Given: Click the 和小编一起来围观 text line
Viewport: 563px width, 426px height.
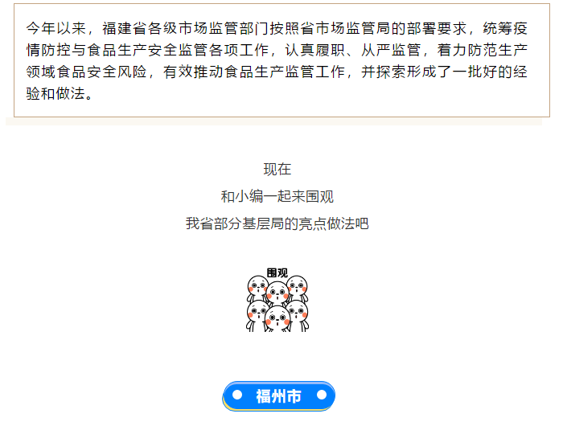Looking at the screenshot, I should (277, 196).
